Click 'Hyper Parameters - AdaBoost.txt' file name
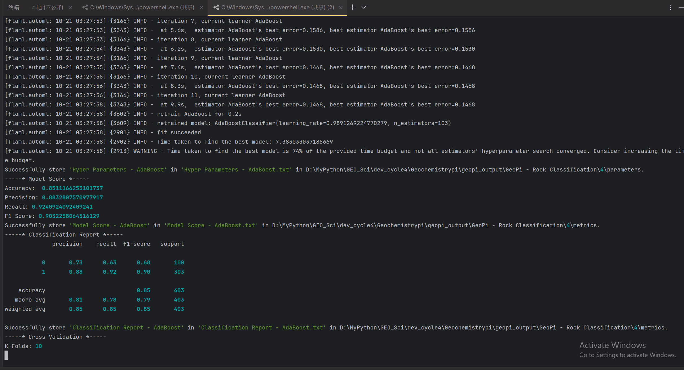The height and width of the screenshot is (370, 684). pos(237,170)
